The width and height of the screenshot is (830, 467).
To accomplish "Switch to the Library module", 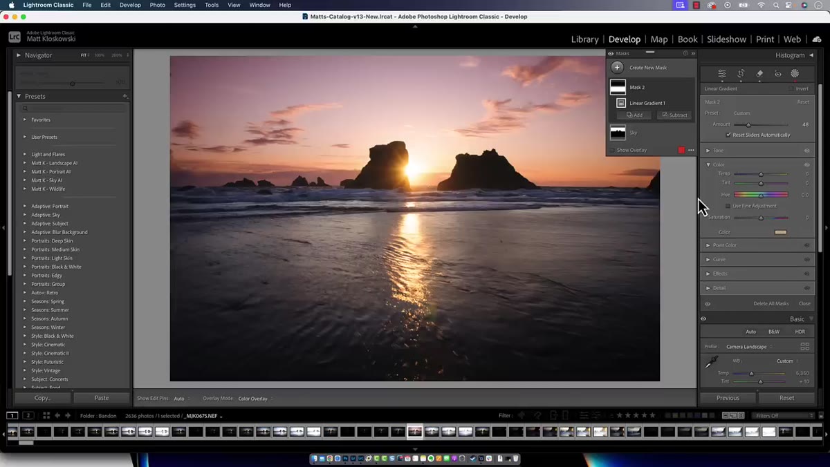I will pos(584,39).
